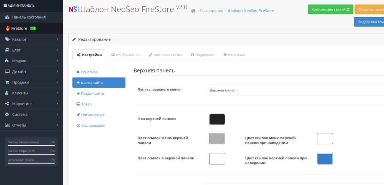384x185 pixels.
Task: Click the Остальные заказы progress bar
Action: (31, 163)
